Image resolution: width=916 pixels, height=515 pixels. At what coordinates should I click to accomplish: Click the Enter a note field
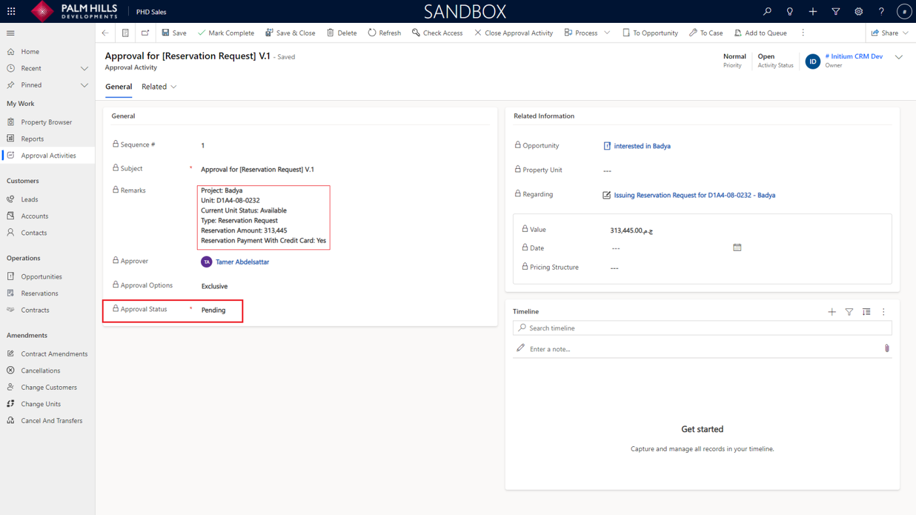pos(702,349)
